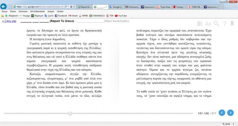Open the Görünüm menu
The width and height of the screenshot is (238, 126).
click(23, 11)
